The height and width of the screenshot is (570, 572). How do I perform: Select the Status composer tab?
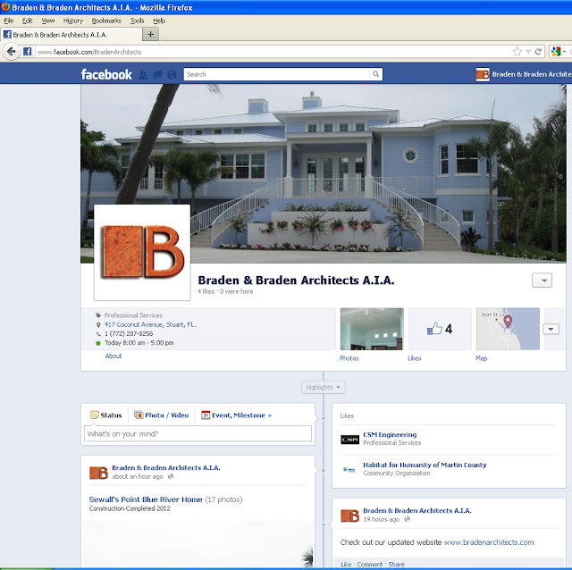point(105,415)
